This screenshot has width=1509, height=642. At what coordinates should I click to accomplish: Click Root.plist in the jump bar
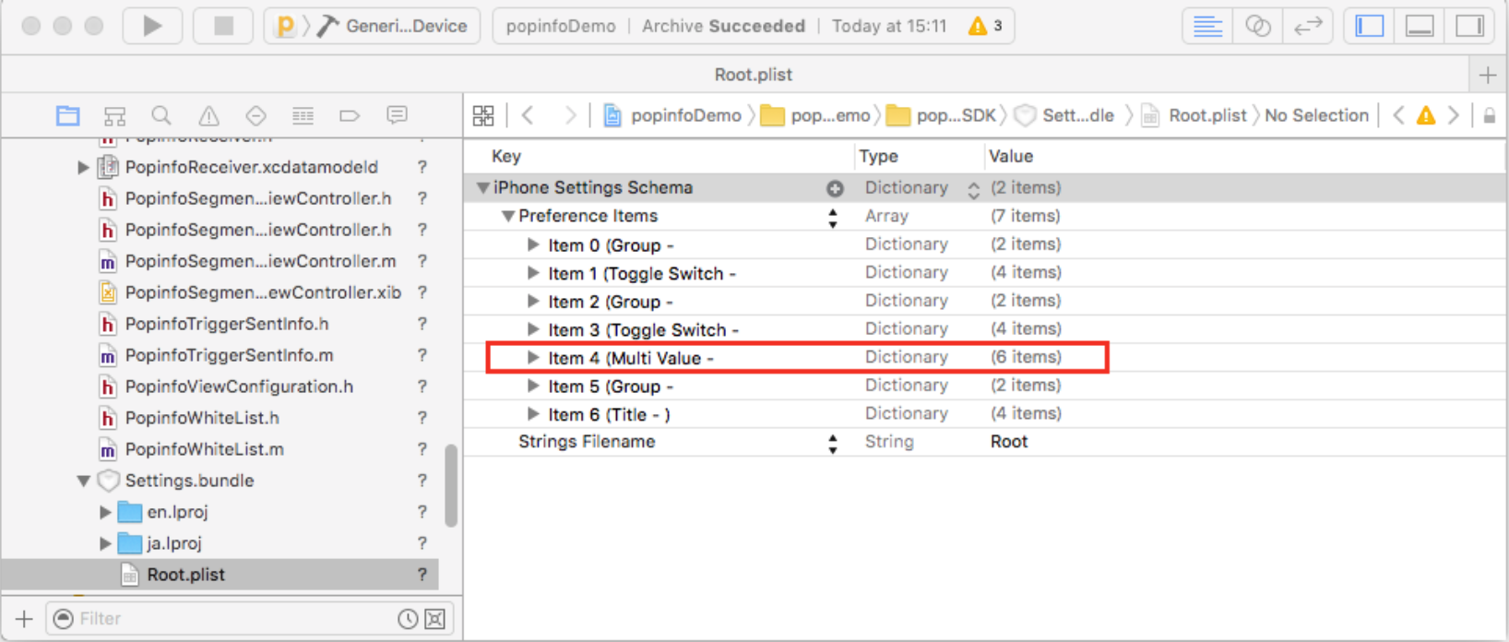1206,115
